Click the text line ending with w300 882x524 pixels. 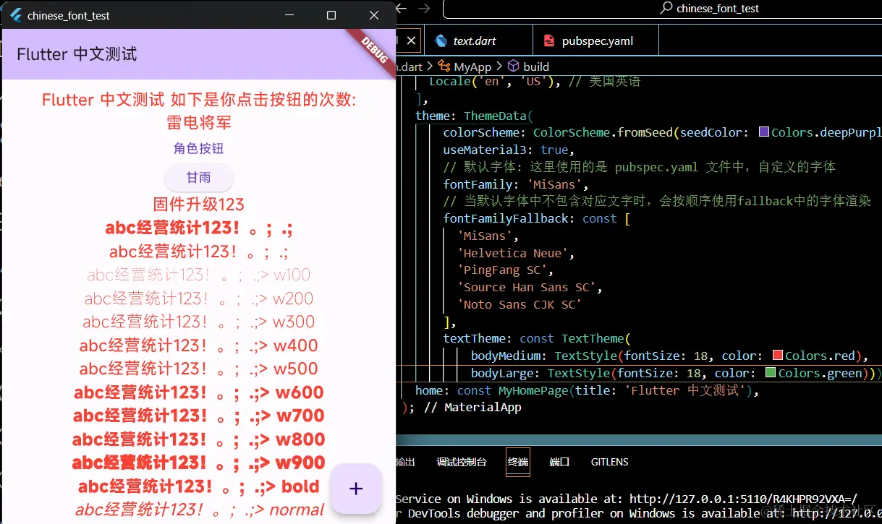[199, 322]
